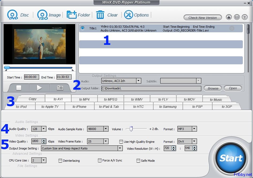Expand the Output Image Setting dropdown
The height and width of the screenshot is (178, 253).
(x=120, y=148)
